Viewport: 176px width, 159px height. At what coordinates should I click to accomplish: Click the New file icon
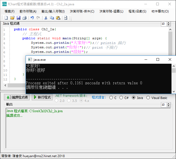(6, 18)
